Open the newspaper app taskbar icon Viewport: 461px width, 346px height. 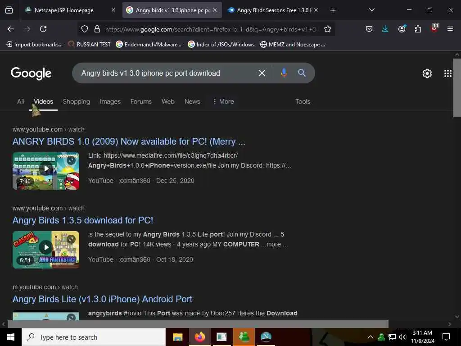coord(221,337)
